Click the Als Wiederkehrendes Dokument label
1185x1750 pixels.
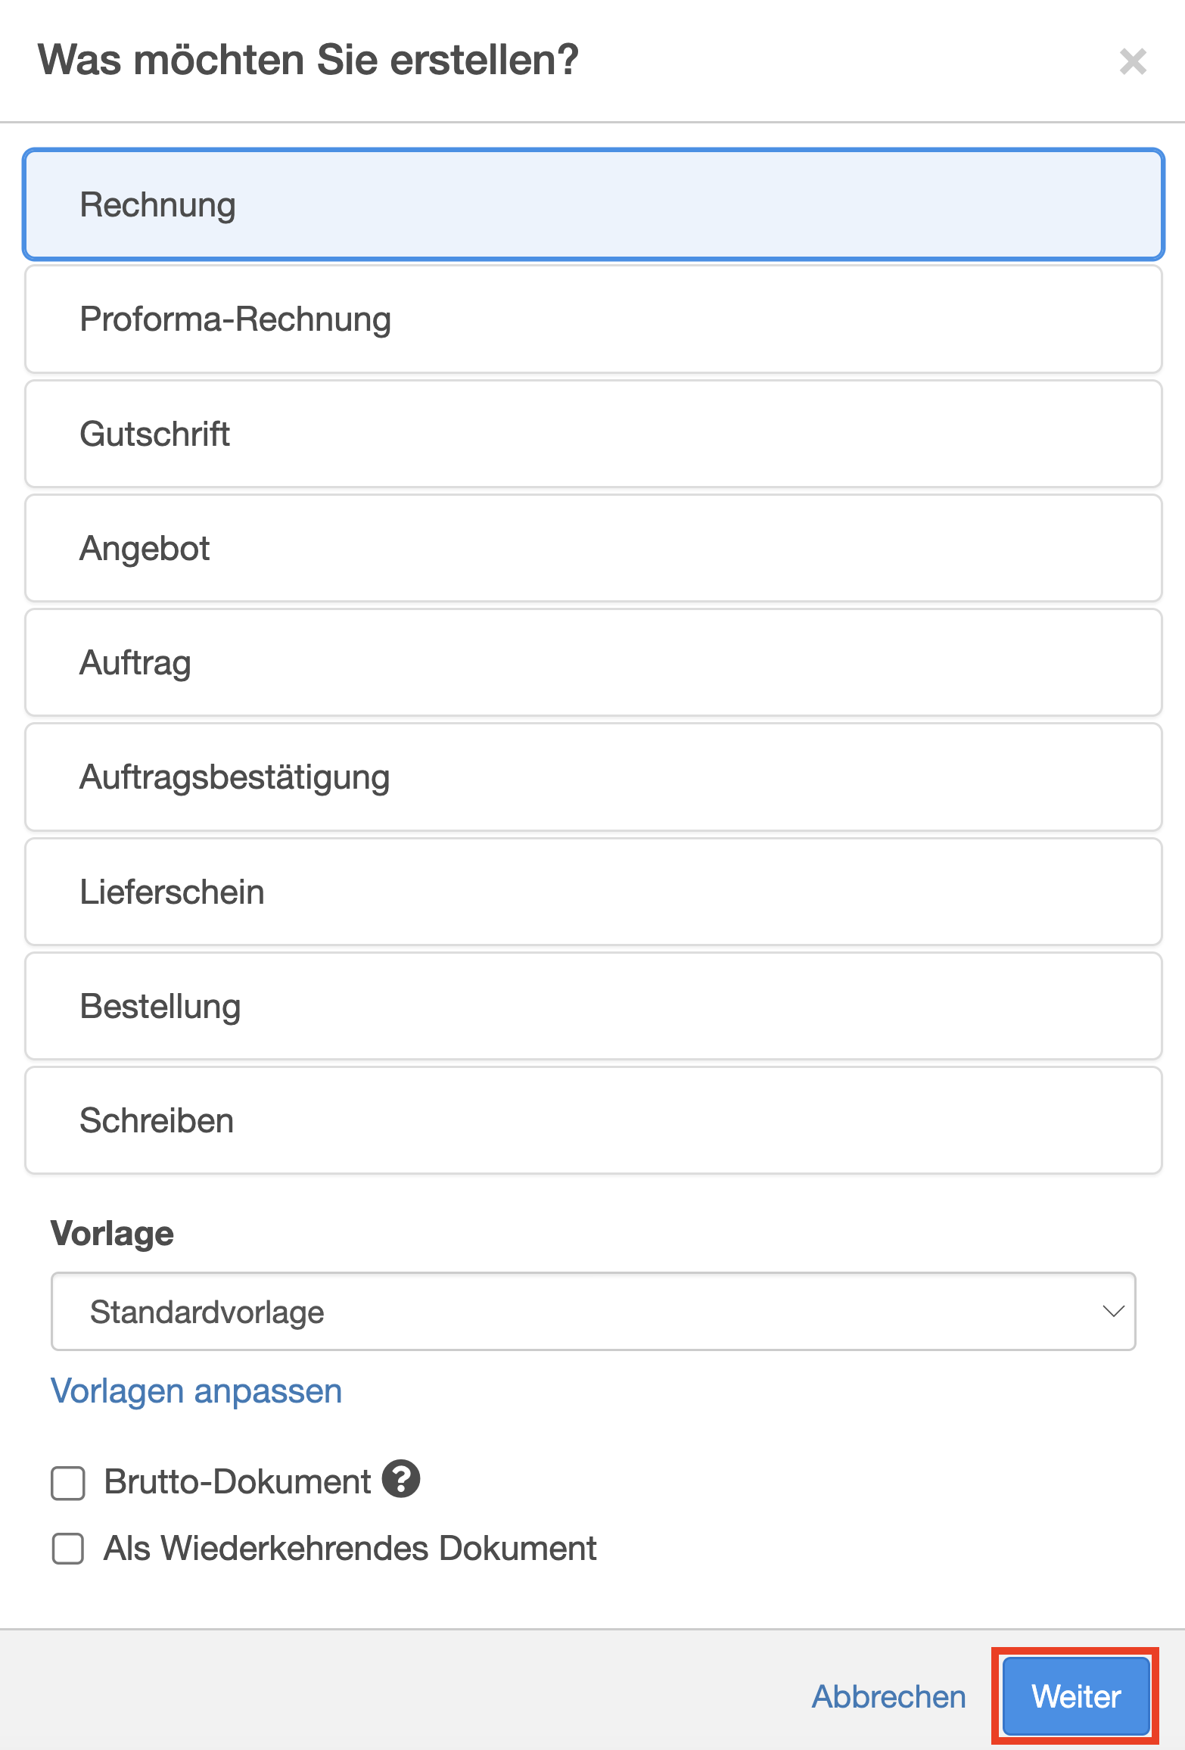tap(350, 1548)
